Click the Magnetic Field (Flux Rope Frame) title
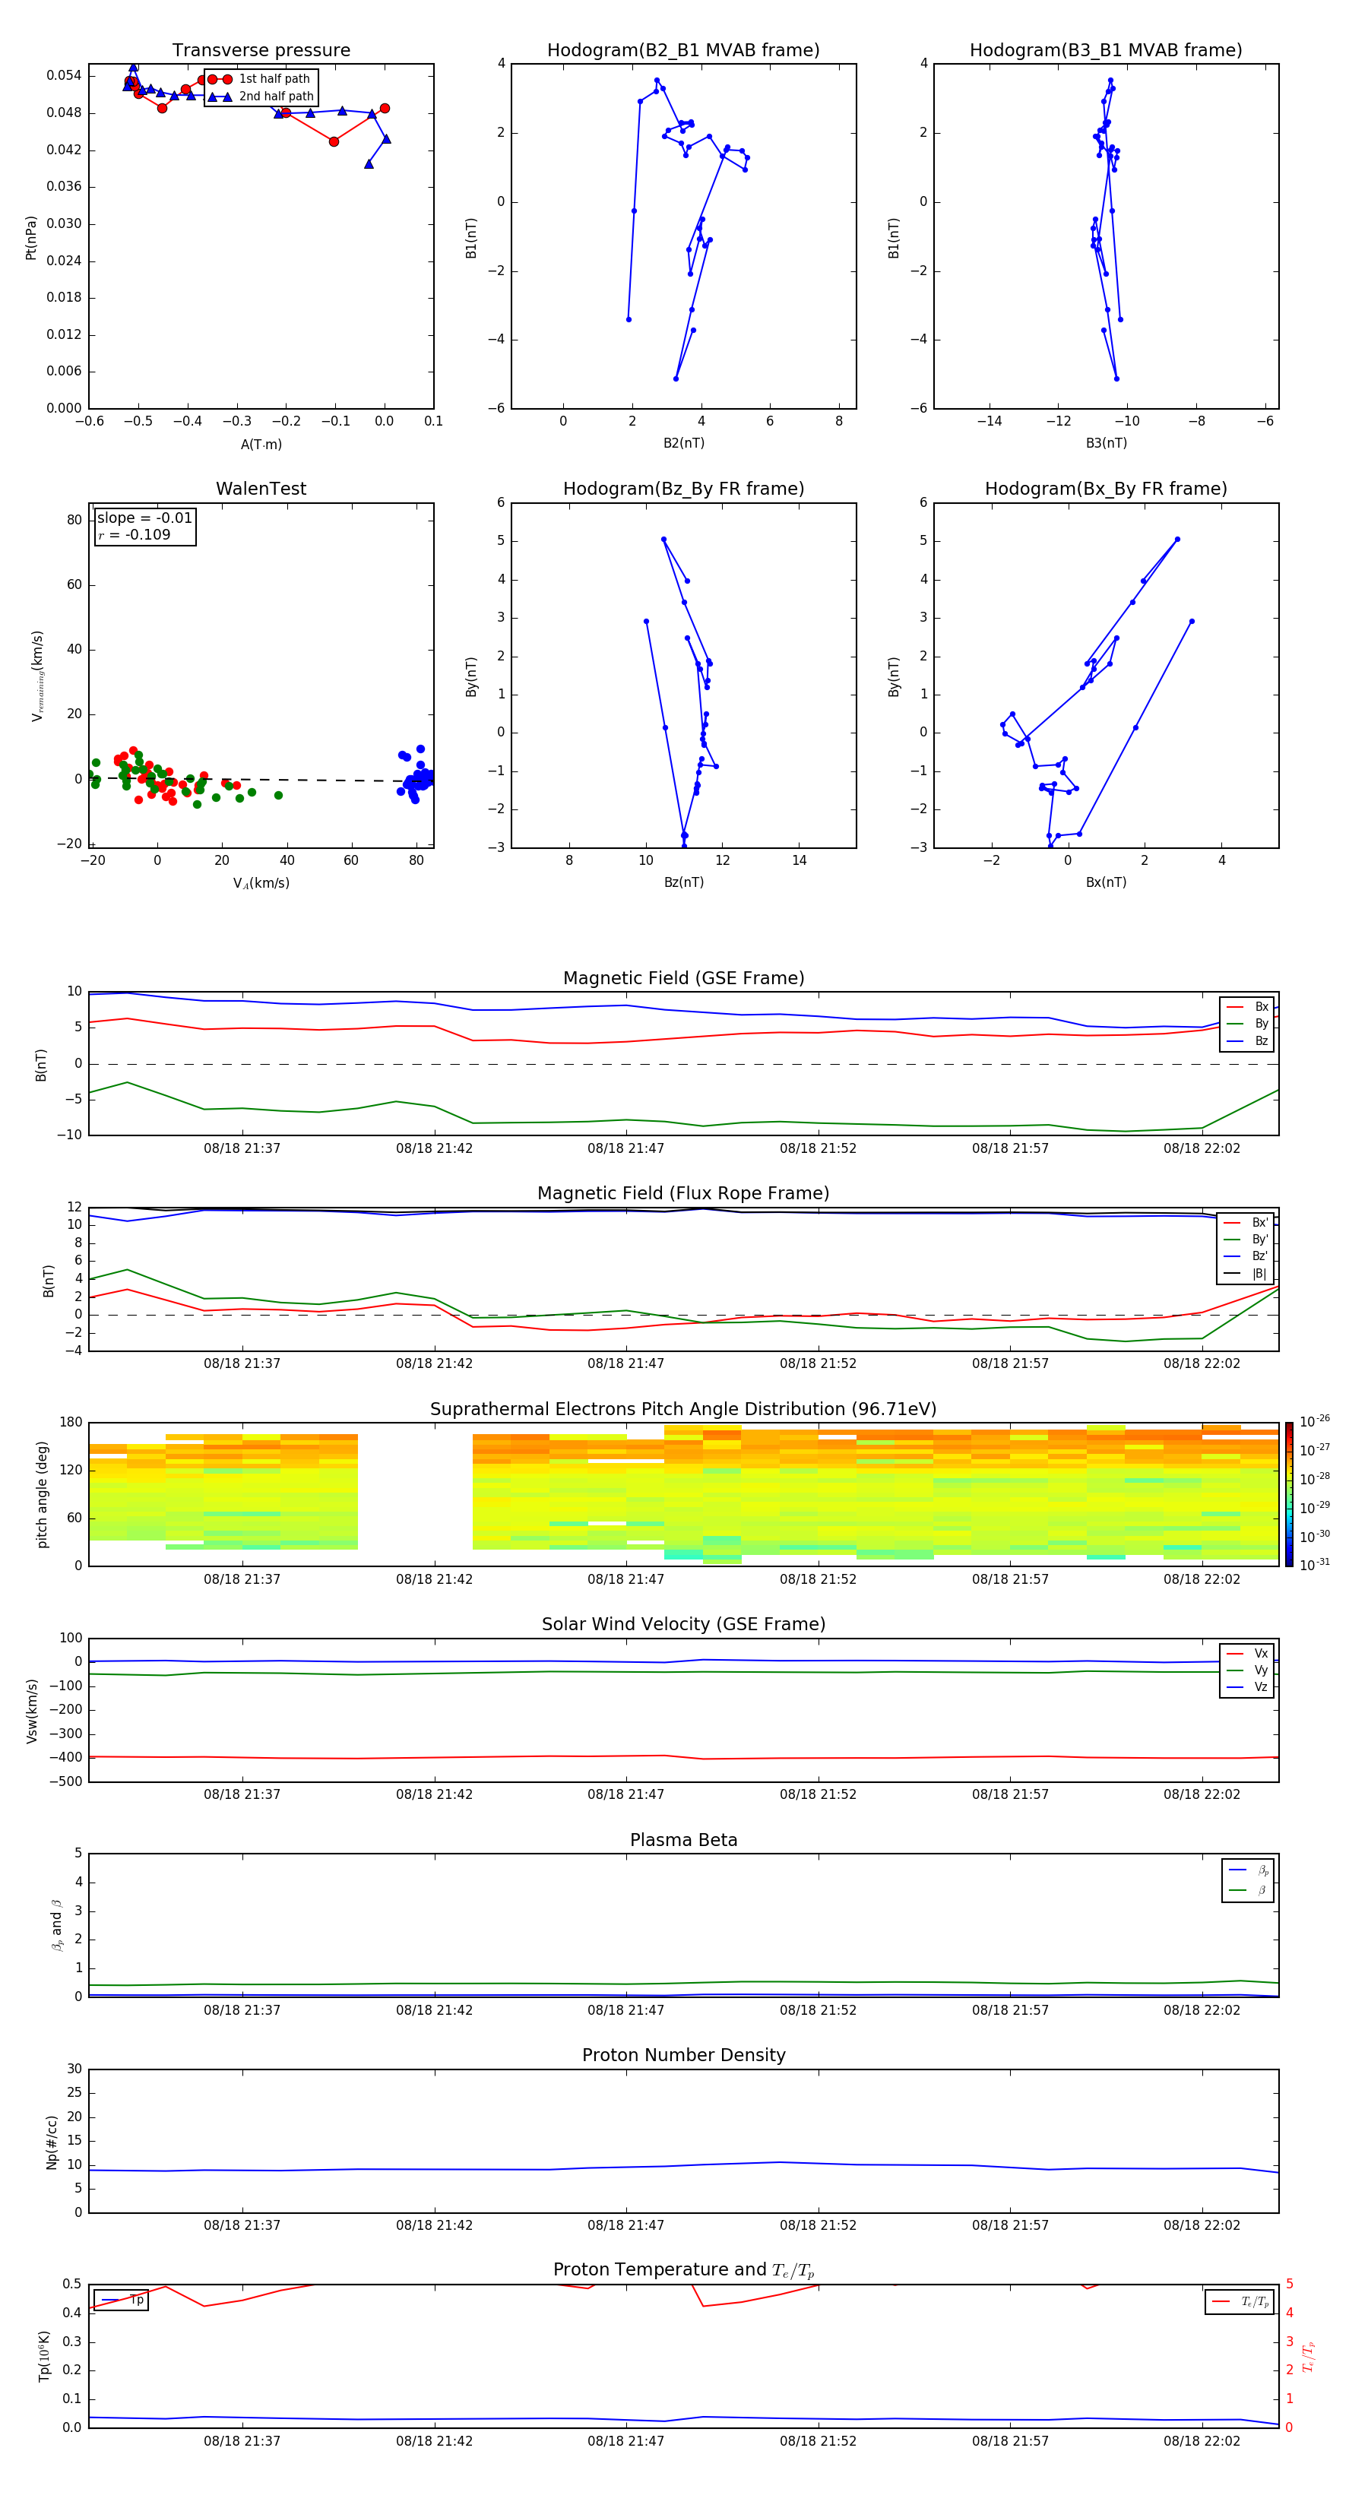1368x2508 pixels. point(683,1194)
